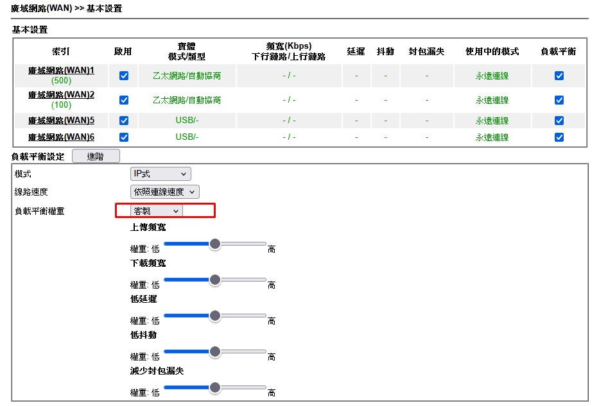Open the 負載平衡權重 dropdown showing 客製
The width and height of the screenshot is (599, 406).
[156, 211]
